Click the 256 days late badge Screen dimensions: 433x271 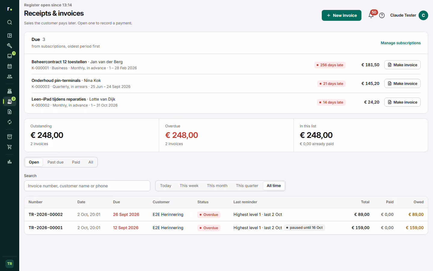pos(330,65)
